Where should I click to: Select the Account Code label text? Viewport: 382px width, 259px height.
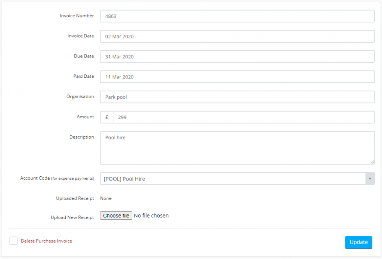pos(57,178)
